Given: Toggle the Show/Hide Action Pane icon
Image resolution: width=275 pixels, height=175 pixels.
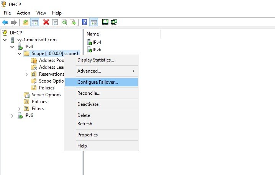Looking at the screenshot, I should (94, 22).
